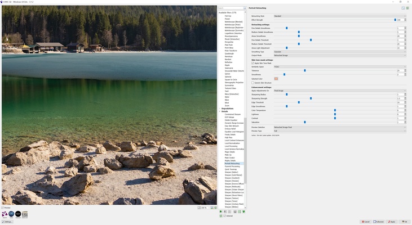Open the Output Mode dropdown
412x225 pixels.
click(340, 55)
